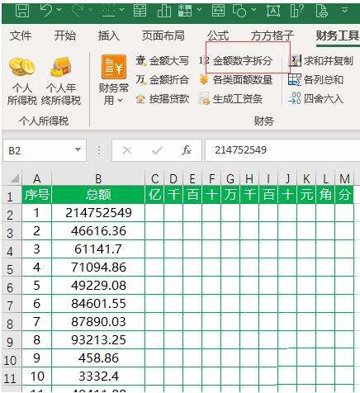
Task: Click the shapes icon in quick toolbar
Action: (x=239, y=11)
